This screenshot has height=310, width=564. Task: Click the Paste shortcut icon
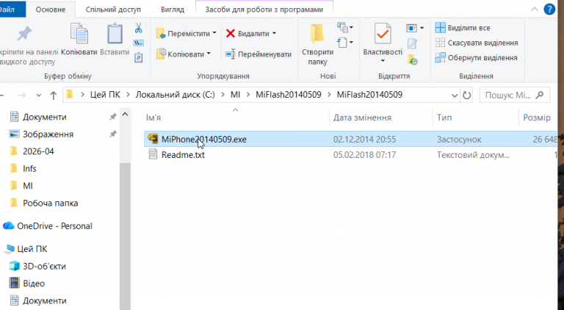point(139,57)
